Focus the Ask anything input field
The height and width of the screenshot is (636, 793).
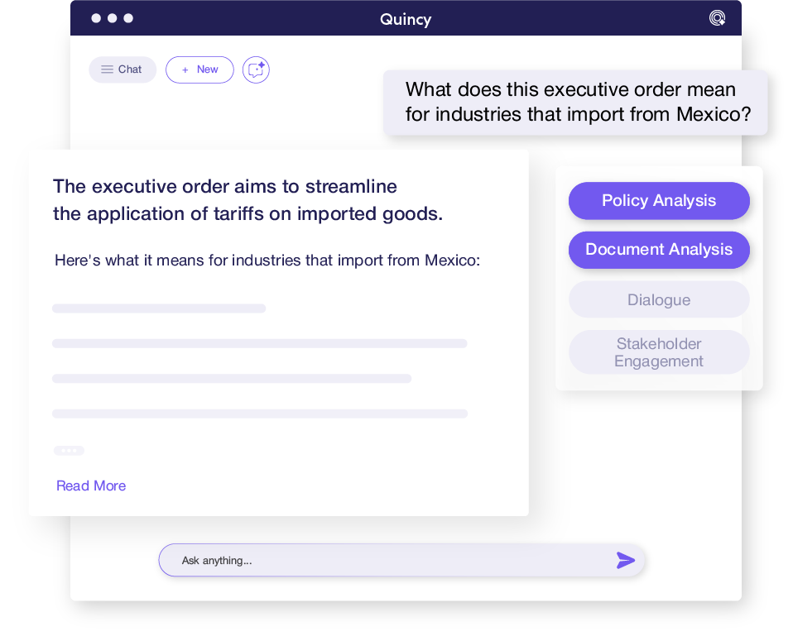389,560
